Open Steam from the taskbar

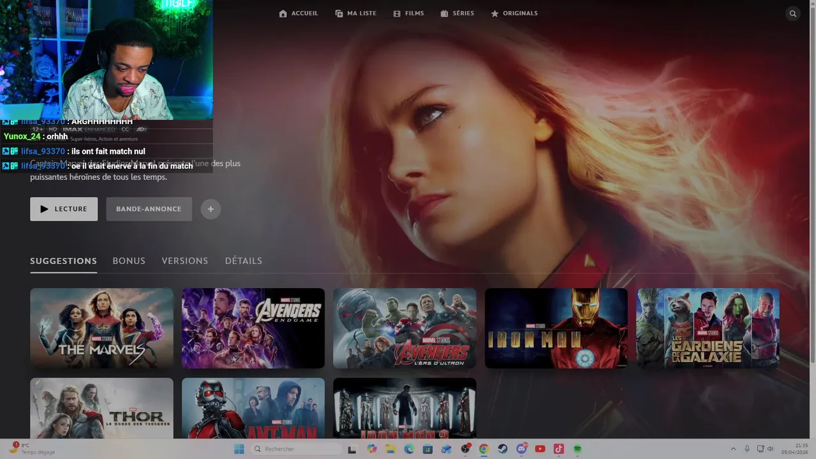(503, 449)
